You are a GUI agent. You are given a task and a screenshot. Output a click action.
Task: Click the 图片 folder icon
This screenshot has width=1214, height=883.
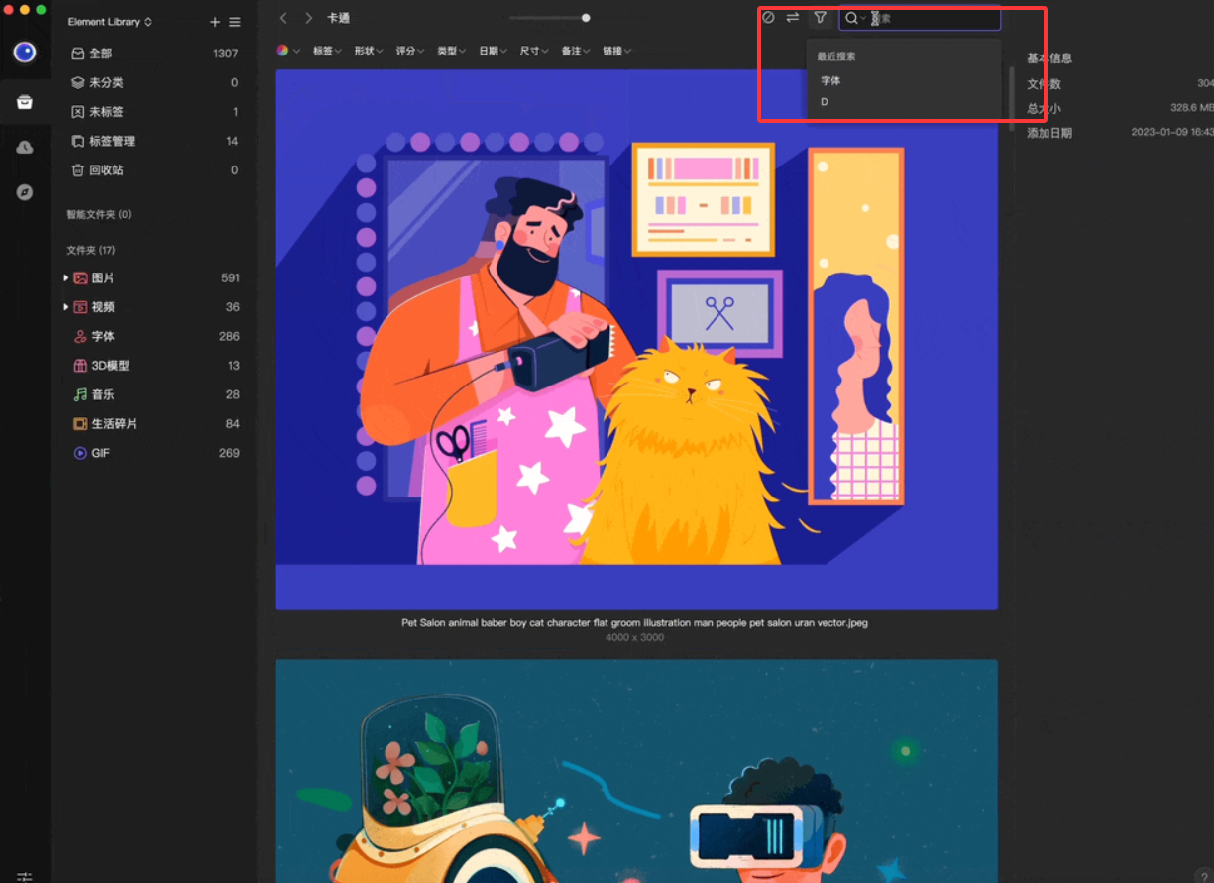point(81,278)
